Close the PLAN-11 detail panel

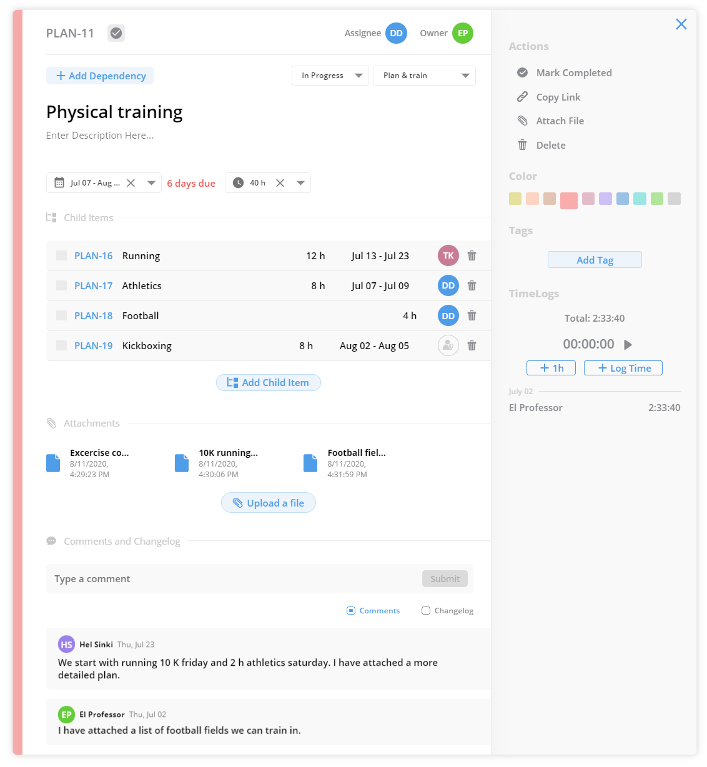tap(681, 24)
